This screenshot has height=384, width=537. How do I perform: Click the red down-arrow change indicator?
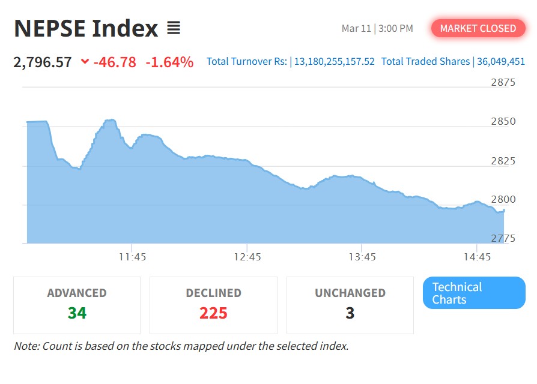[x=85, y=62]
